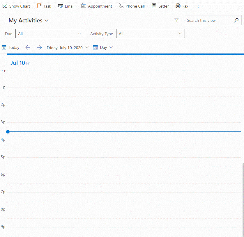The image size is (244, 237).
Task: Click in the Search this view field
Action: (209, 20)
